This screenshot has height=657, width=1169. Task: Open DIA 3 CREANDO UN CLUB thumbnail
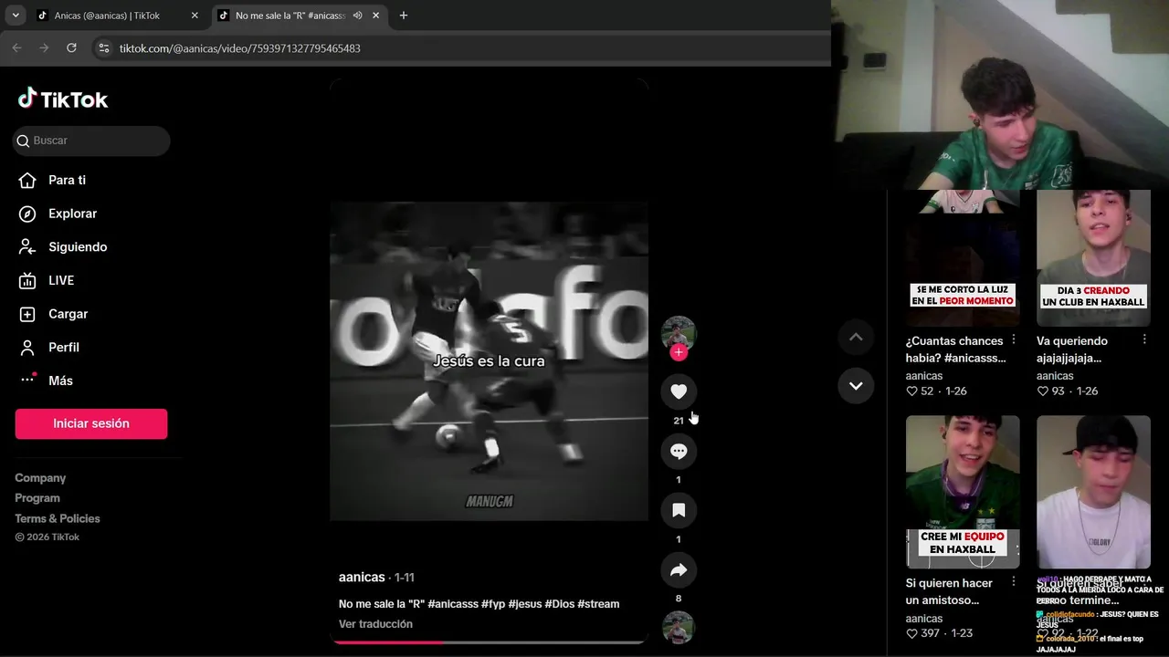pyautogui.click(x=1093, y=258)
